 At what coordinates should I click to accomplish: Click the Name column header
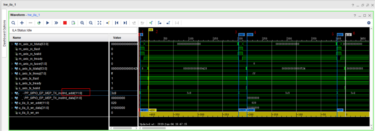pyautogui.click(x=59, y=37)
